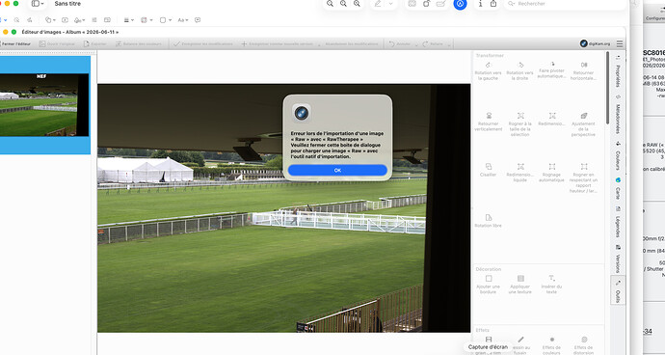Open the Couleurs sidebar tab
This screenshot has height=355, width=665.
coord(618,156)
